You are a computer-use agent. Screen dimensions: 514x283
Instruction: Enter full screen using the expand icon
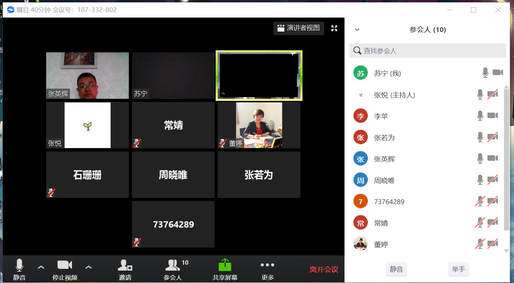(x=334, y=28)
